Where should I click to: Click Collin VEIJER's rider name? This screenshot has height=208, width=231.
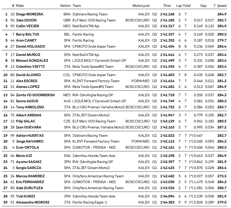pyautogui.click(x=28, y=26)
